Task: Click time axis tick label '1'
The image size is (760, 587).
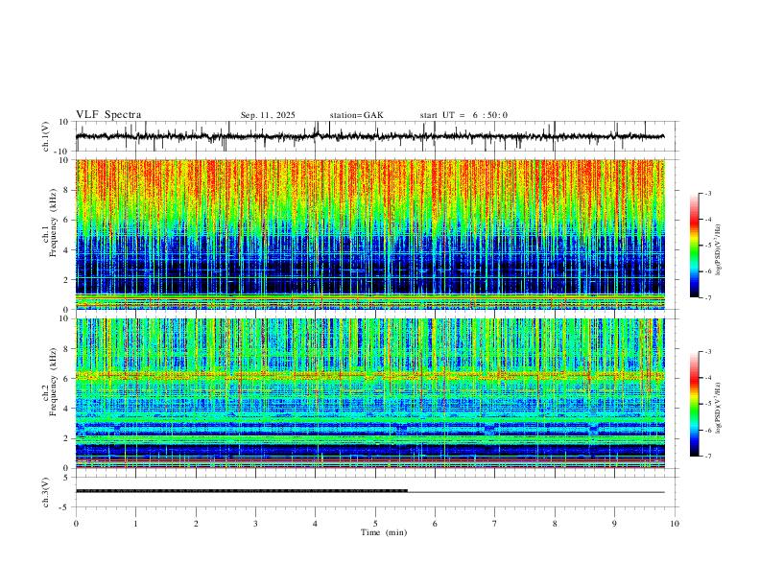Action: 135,524
